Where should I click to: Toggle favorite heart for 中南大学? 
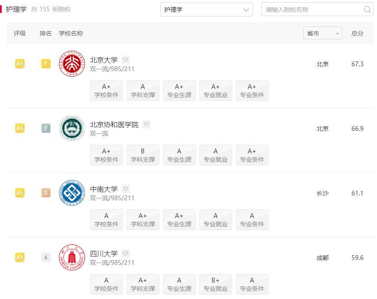126,189
